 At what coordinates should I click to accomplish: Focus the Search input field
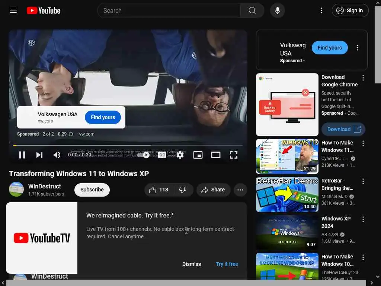[x=169, y=10]
